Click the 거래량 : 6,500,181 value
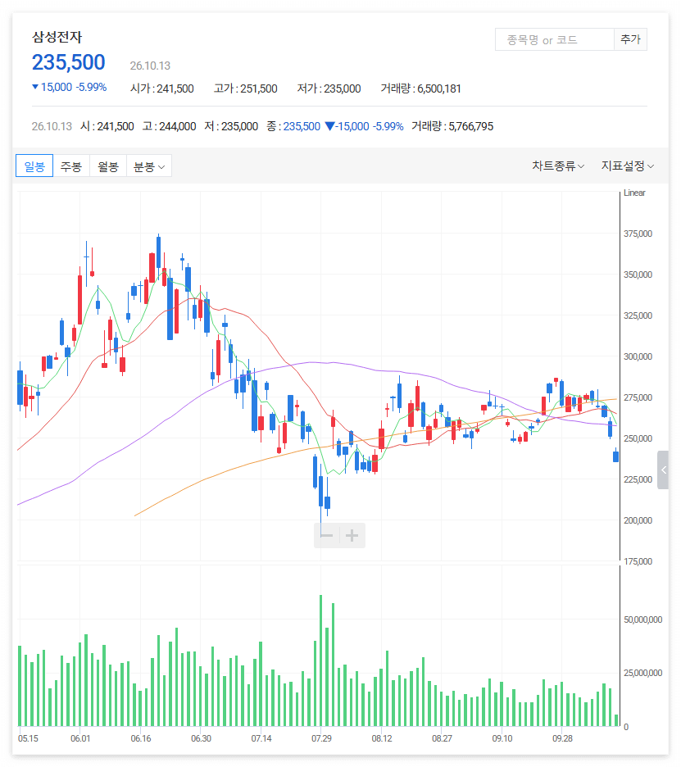Image resolution: width=681 pixels, height=767 pixels. coord(420,88)
